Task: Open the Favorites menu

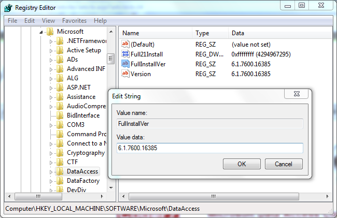Action: [x=74, y=21]
